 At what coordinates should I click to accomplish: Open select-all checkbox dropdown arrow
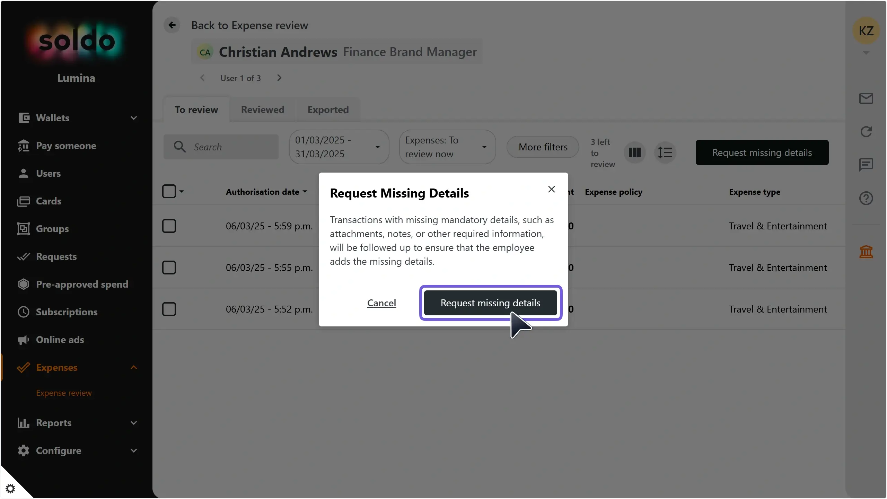click(x=182, y=191)
